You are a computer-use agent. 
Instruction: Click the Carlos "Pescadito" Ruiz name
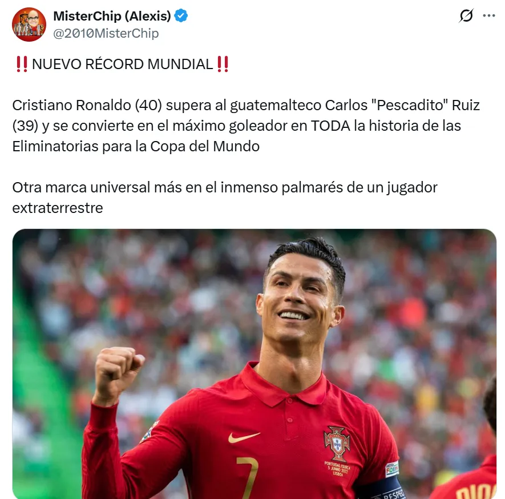[x=402, y=106]
